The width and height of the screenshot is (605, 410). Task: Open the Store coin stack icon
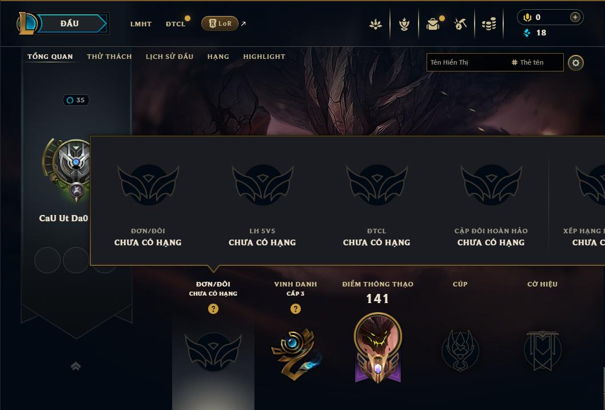pyautogui.click(x=489, y=25)
